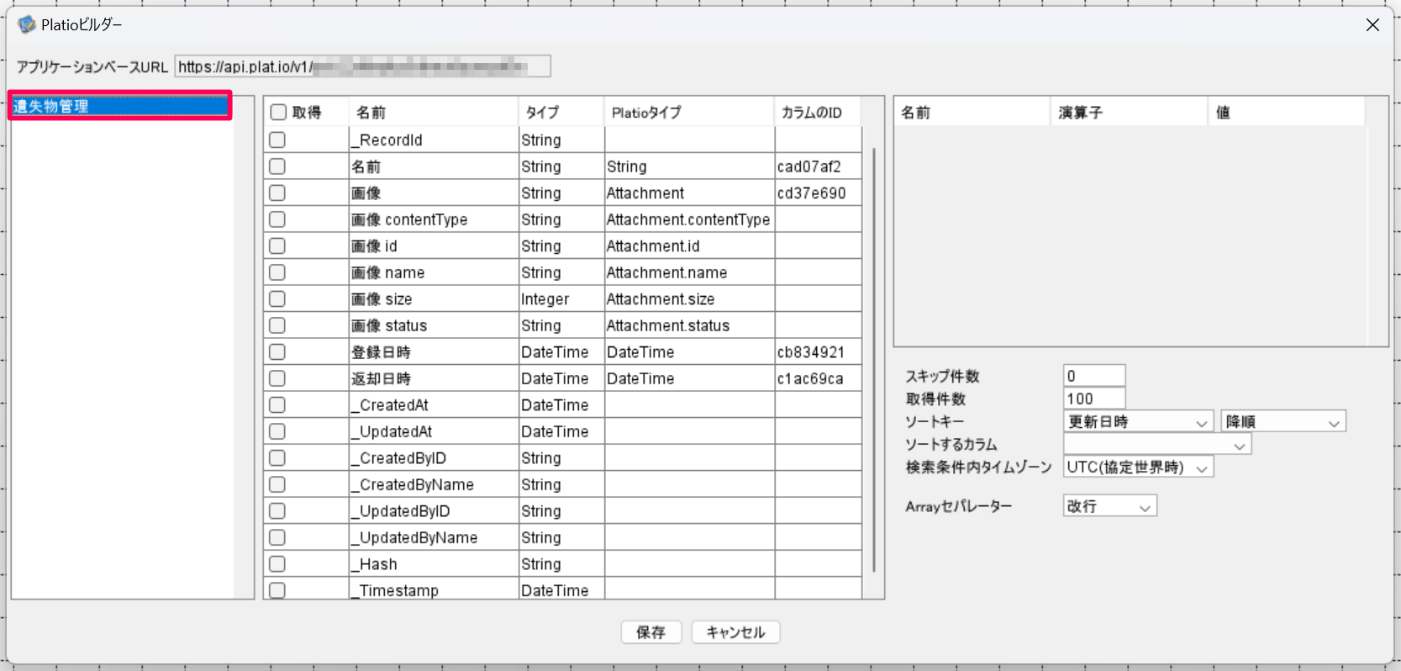This screenshot has width=1401, height=671.
Task: Click the Platioタイプ column header
Action: coord(689,113)
